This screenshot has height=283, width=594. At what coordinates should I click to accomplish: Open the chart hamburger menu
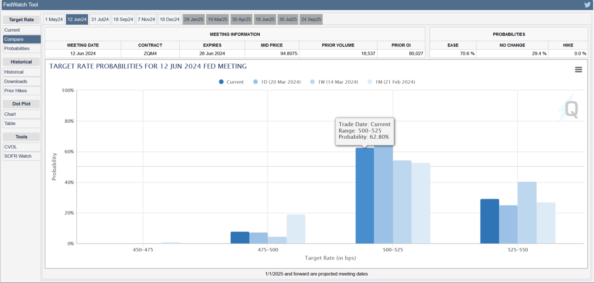click(x=578, y=70)
